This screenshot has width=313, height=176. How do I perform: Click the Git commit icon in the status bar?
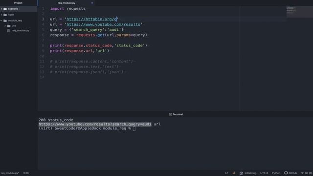(x=302, y=173)
